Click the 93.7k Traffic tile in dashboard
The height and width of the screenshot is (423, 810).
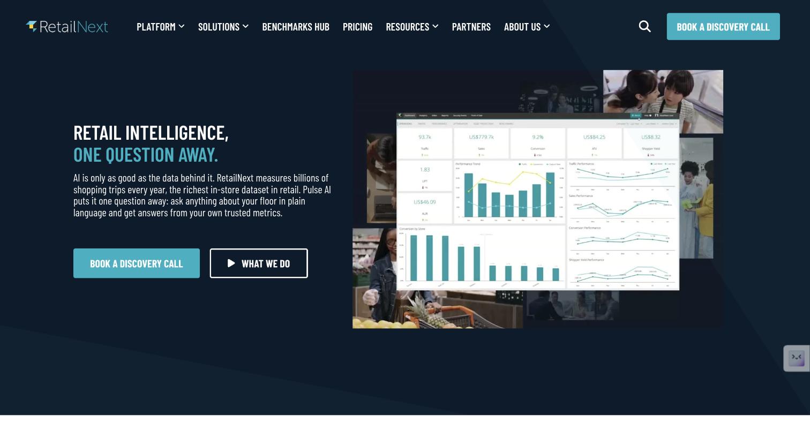tap(425, 143)
